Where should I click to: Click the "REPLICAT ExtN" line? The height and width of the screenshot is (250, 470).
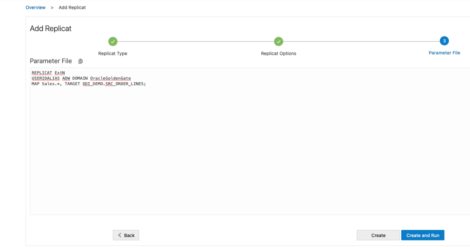[48, 73]
